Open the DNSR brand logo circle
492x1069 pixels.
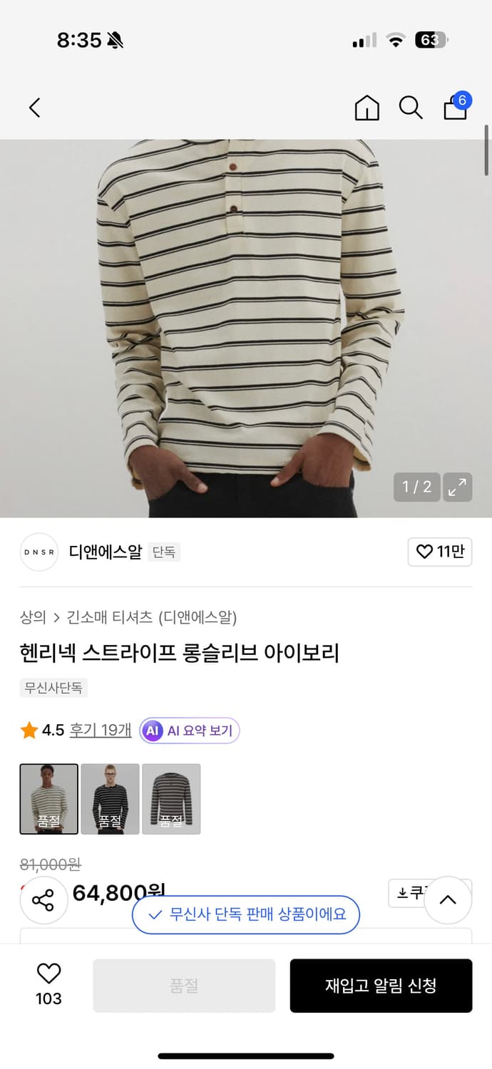point(39,552)
